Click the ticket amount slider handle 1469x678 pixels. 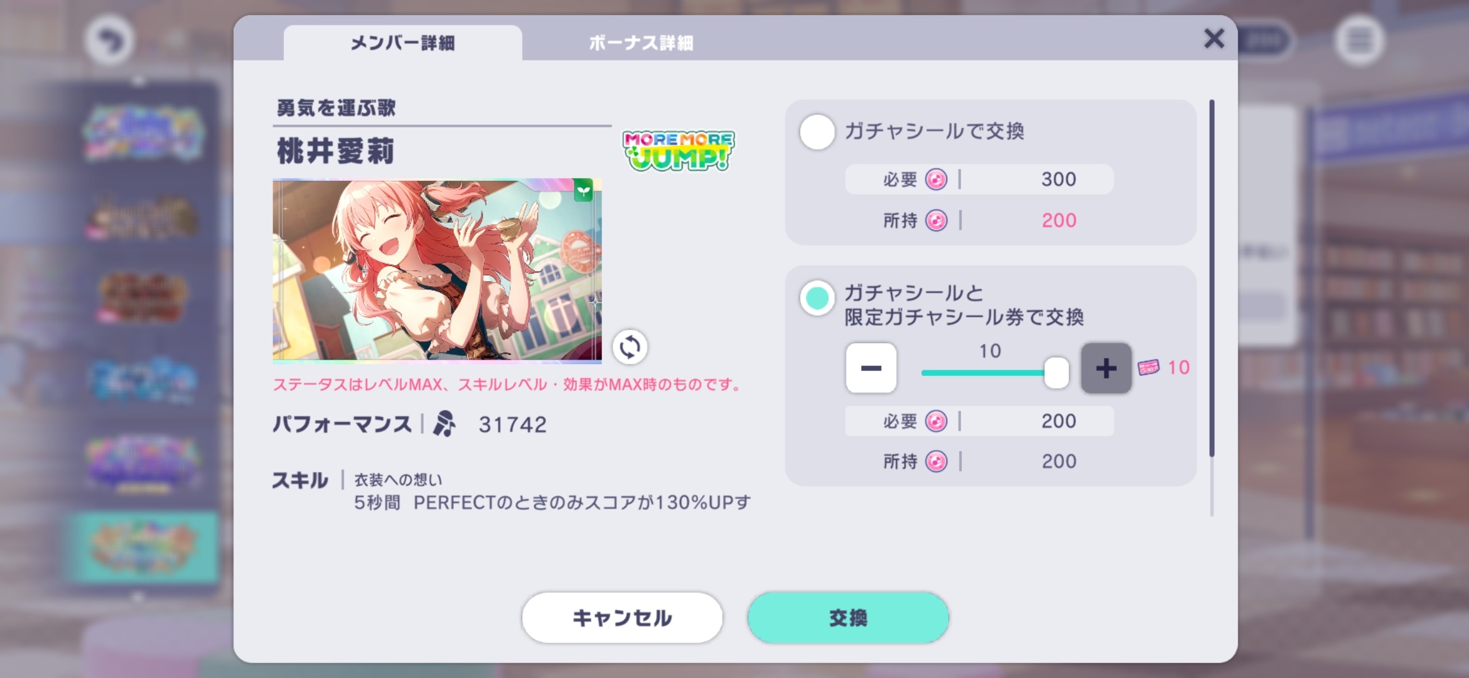point(1057,373)
